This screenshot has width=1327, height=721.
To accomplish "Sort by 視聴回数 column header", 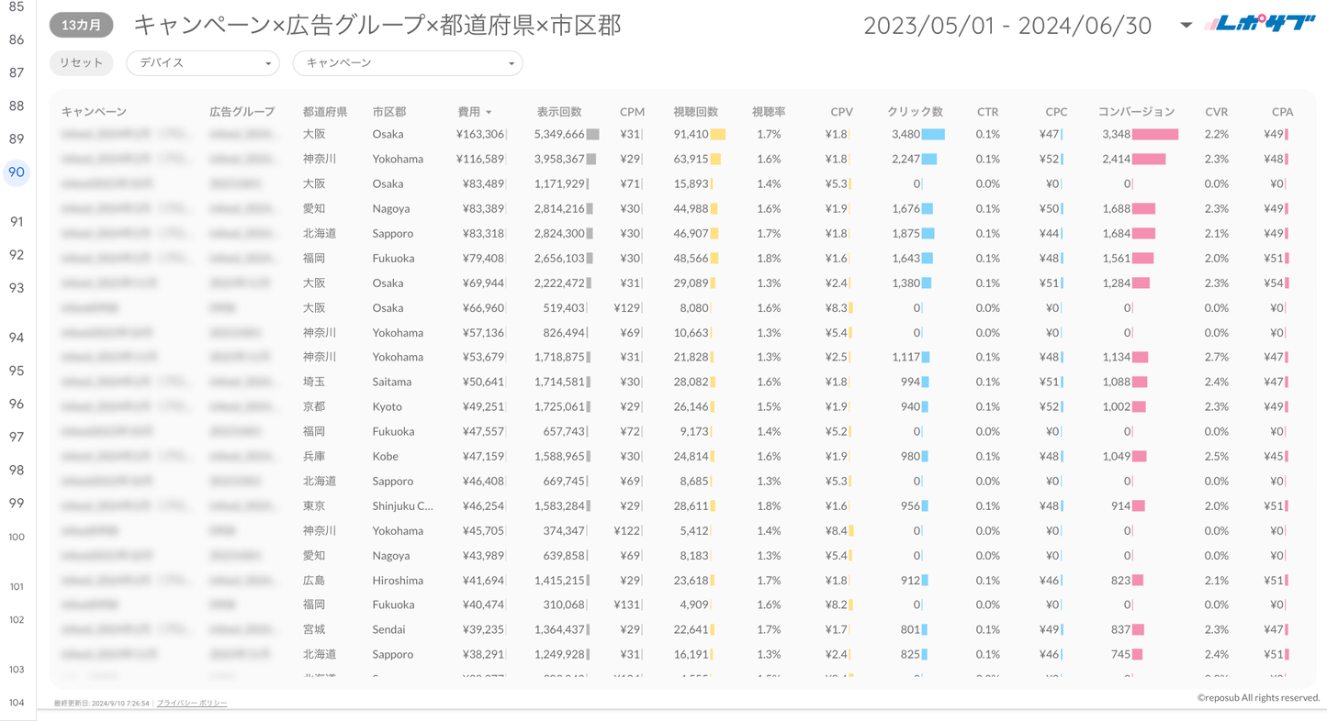I will 695,112.
